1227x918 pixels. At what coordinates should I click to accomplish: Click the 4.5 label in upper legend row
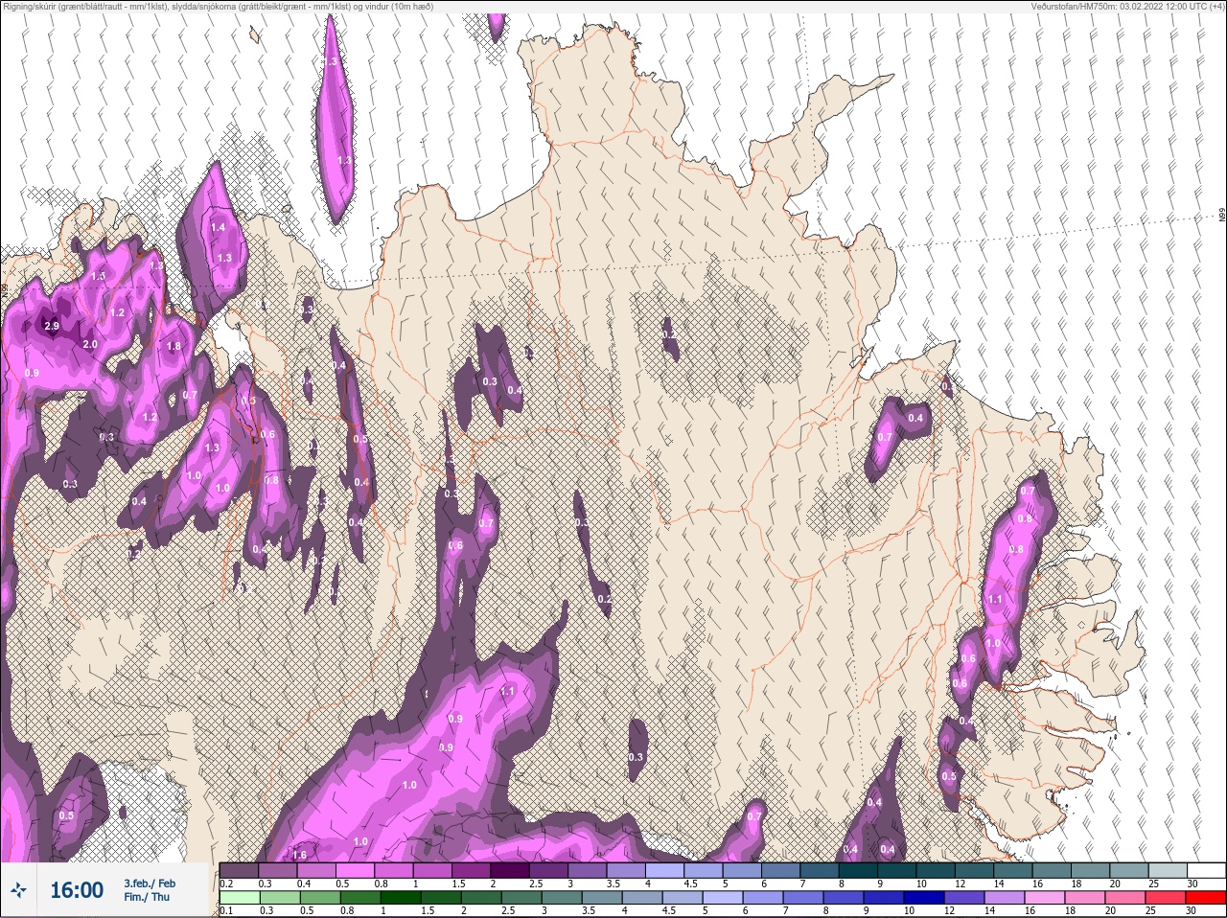pyautogui.click(x=690, y=884)
